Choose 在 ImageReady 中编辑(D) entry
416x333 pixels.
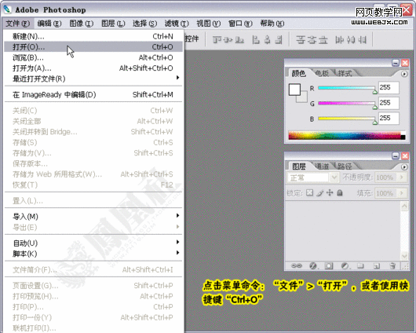(x=93, y=95)
